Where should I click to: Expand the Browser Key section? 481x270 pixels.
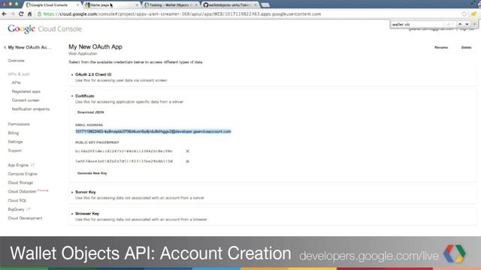[87, 214]
